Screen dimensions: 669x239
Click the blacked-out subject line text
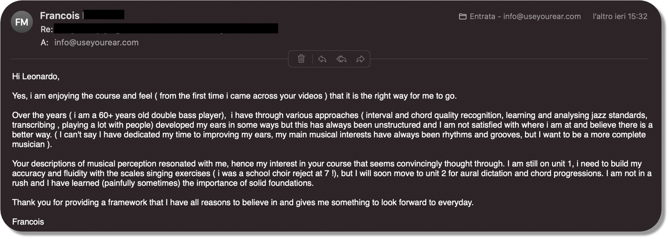click(x=166, y=28)
